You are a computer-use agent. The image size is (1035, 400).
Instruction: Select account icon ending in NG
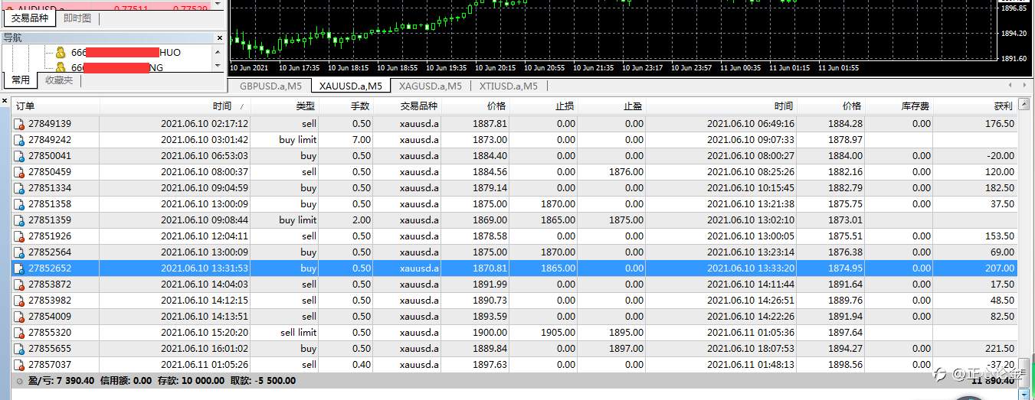click(x=61, y=67)
